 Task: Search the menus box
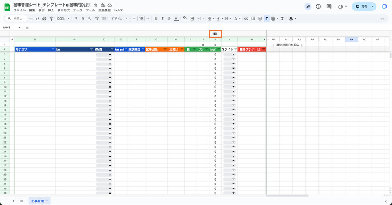click(x=16, y=18)
